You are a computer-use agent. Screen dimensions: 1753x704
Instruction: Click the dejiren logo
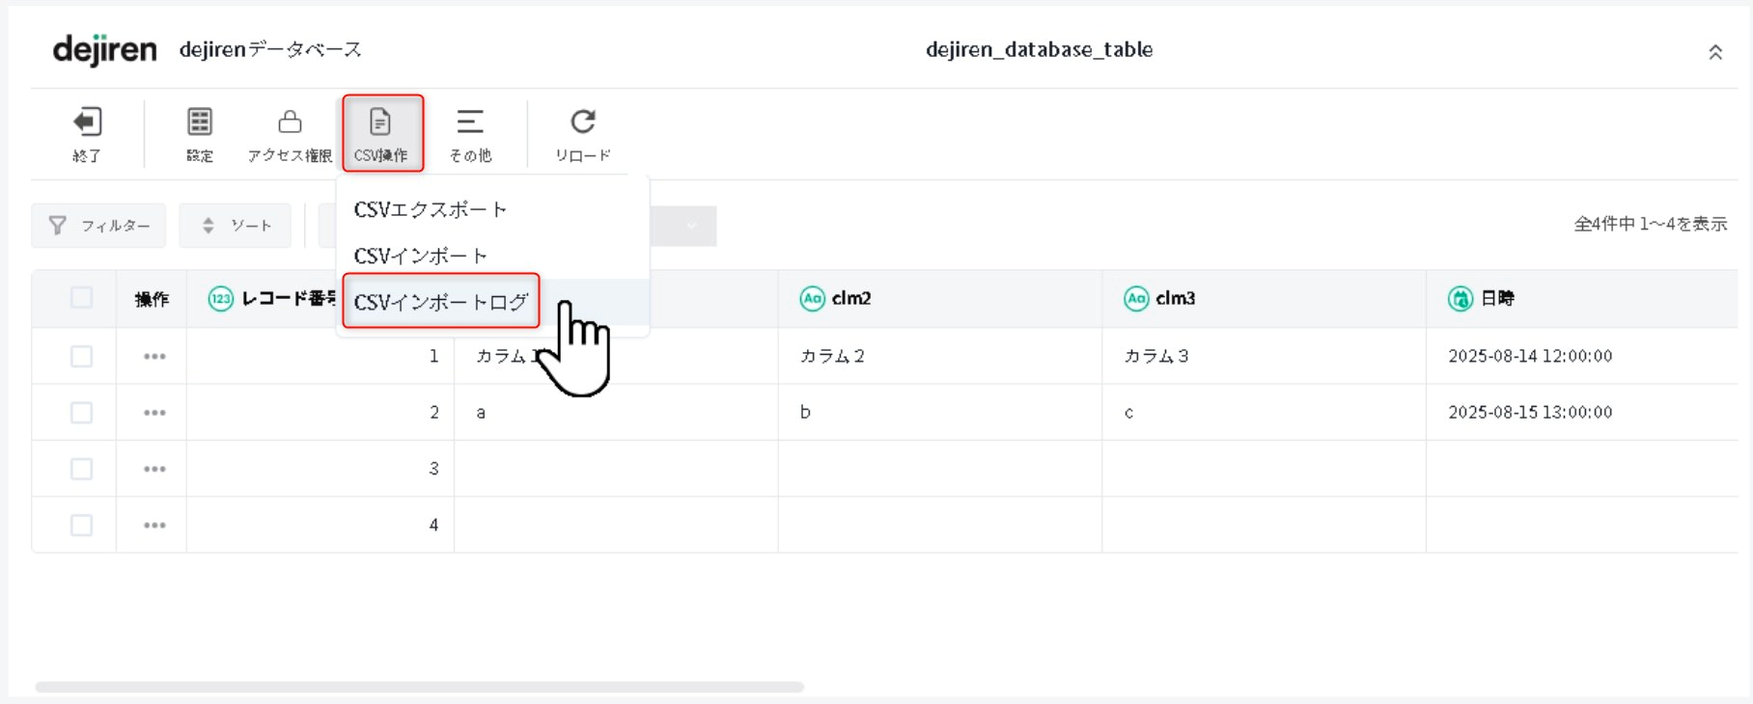pos(104,49)
